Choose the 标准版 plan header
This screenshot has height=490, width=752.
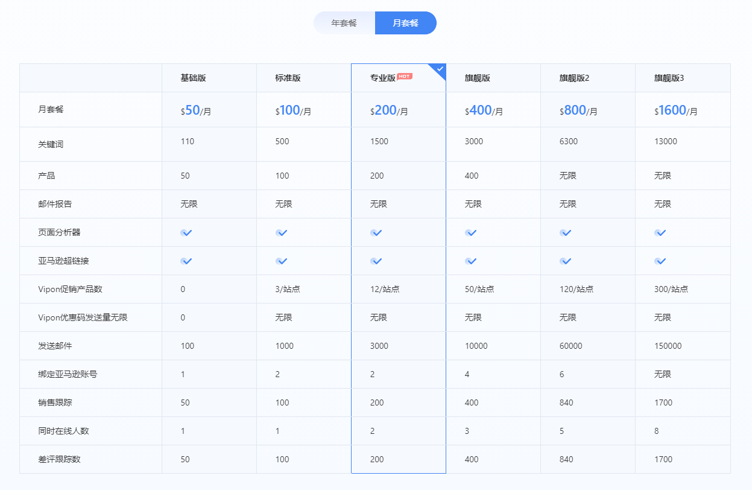coord(288,78)
